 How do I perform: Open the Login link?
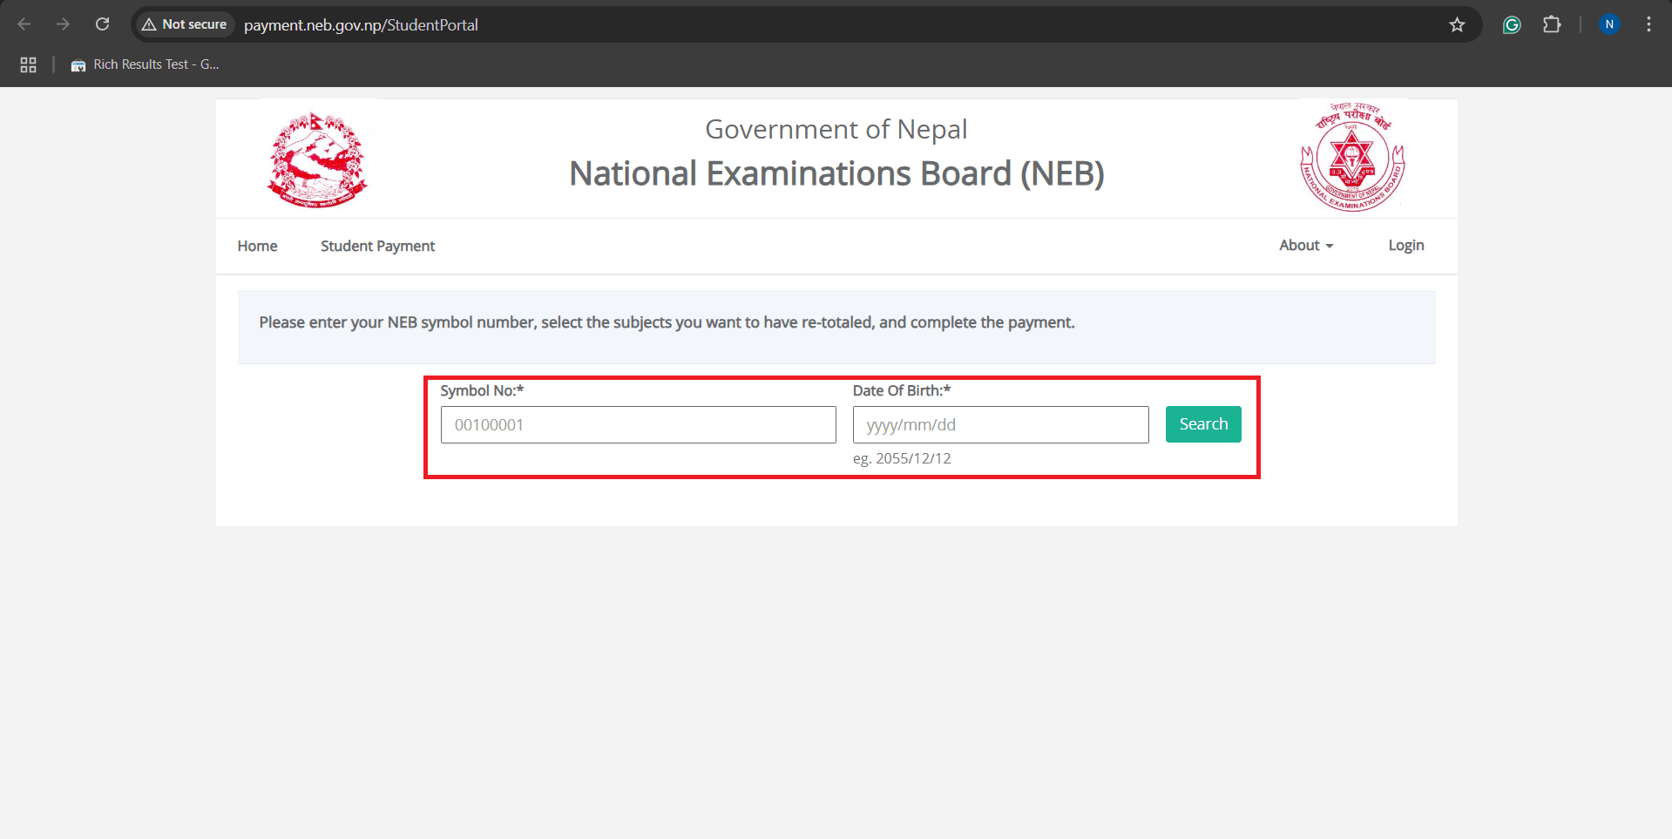[1405, 246]
